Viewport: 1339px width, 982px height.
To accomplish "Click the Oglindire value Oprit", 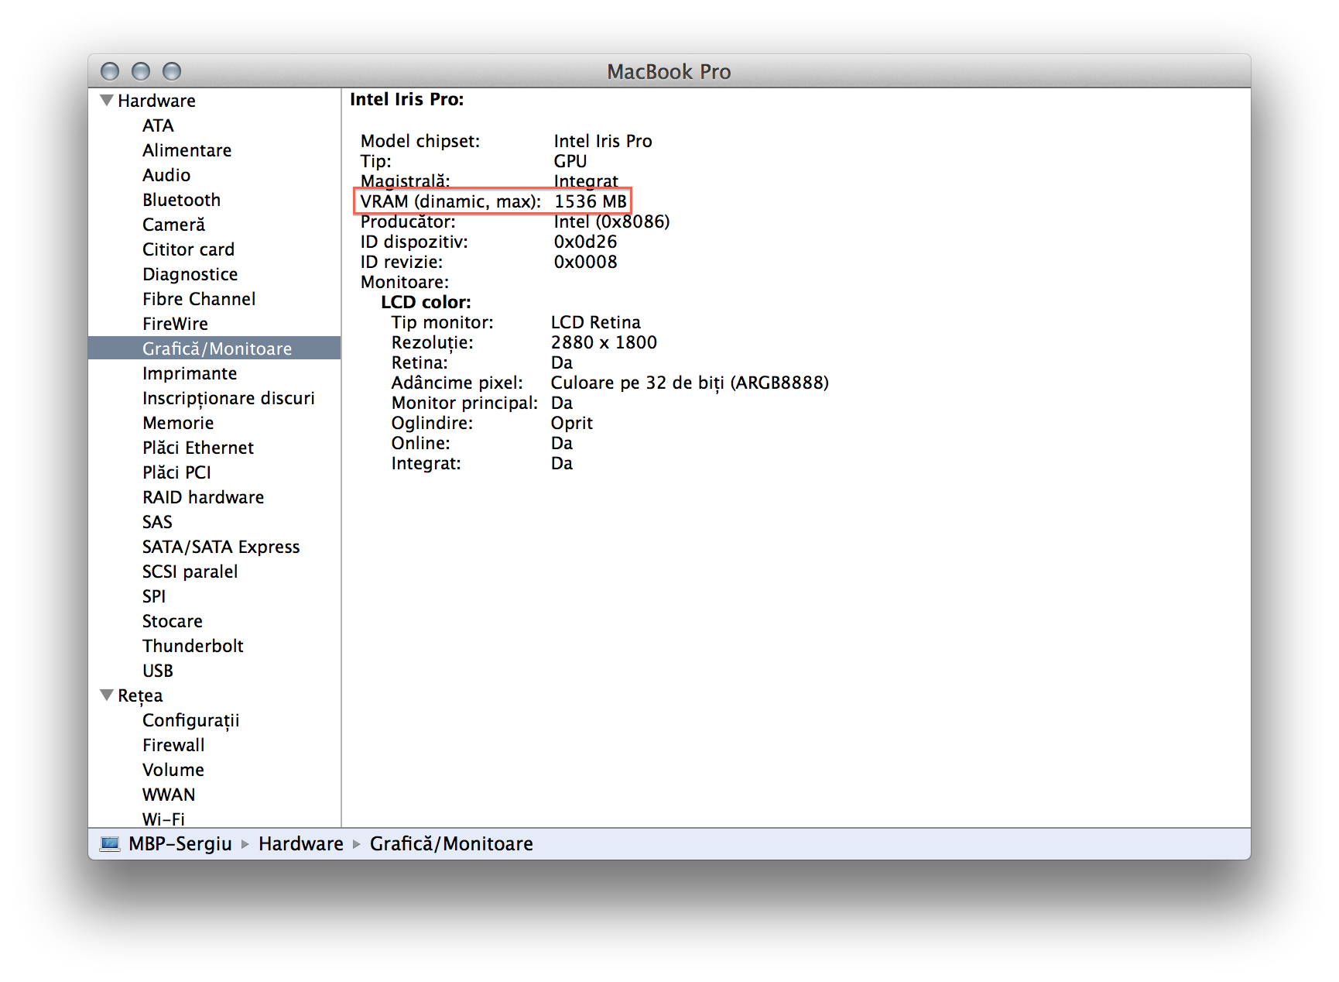I will [x=572, y=423].
